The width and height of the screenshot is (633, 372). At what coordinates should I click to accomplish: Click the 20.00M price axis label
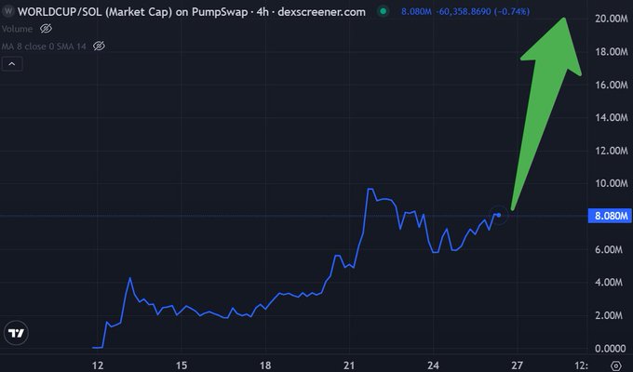coord(612,19)
